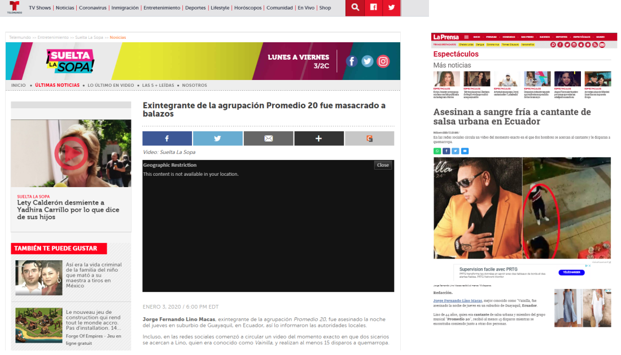Screen dimensions: 621x355
Task: Click the Telemundo breadcrumb link
Action: [20, 38]
